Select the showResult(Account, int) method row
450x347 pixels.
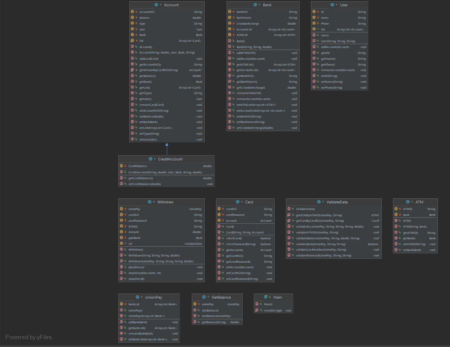[x=162, y=273]
